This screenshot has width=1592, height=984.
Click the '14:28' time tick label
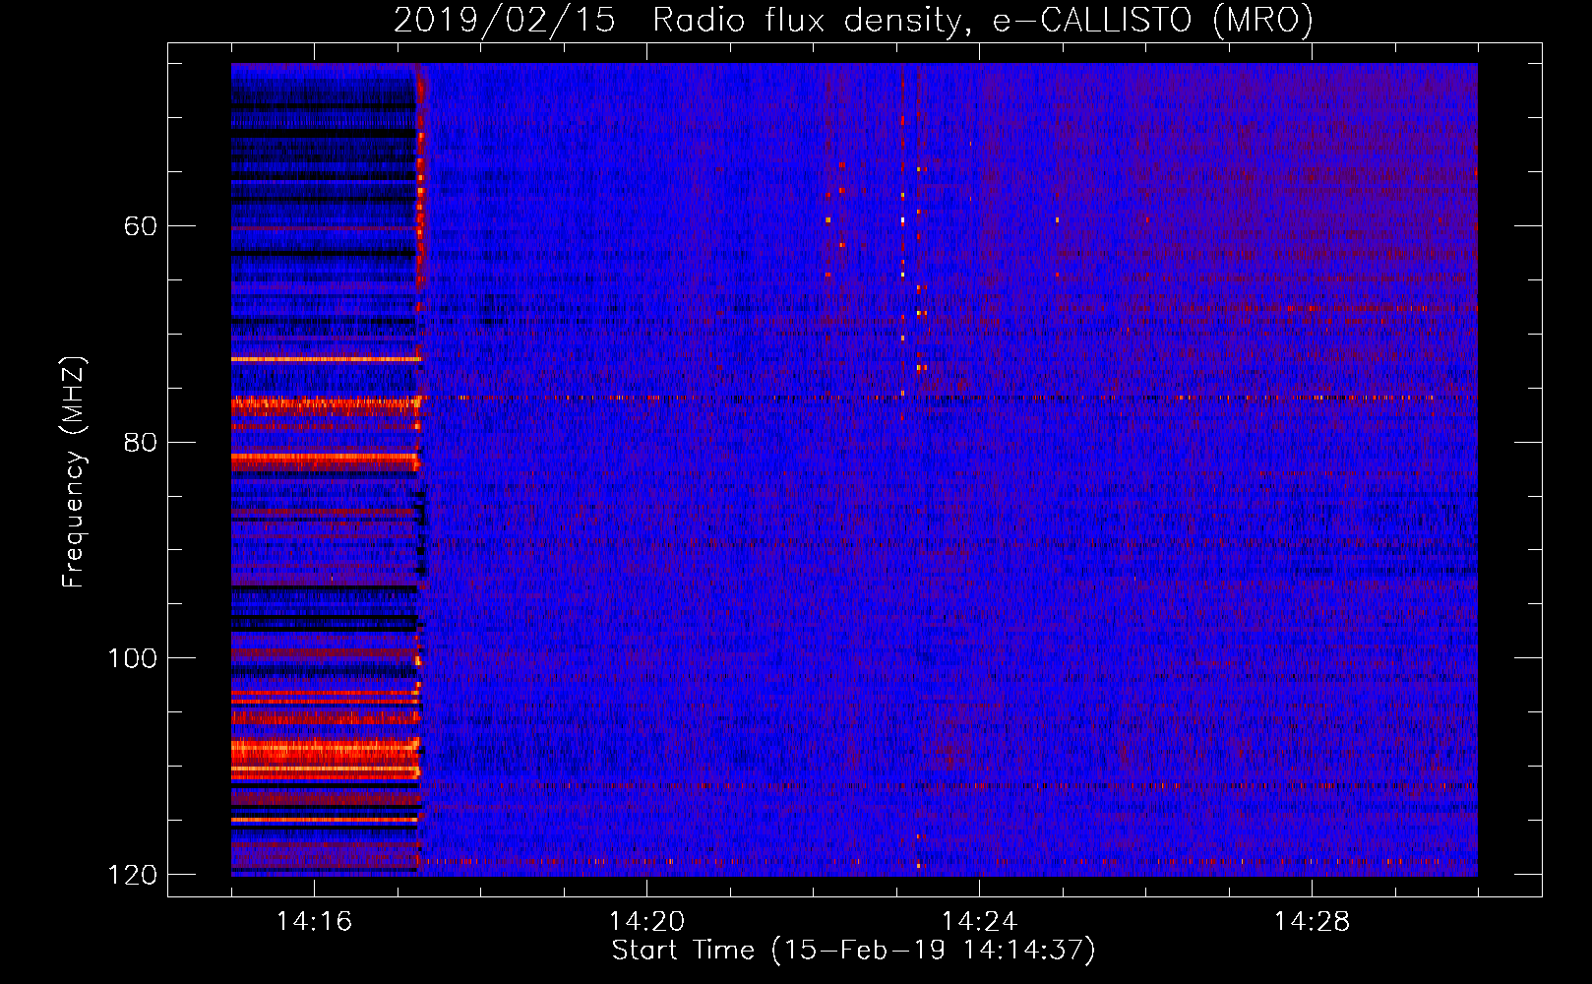[x=1312, y=922]
